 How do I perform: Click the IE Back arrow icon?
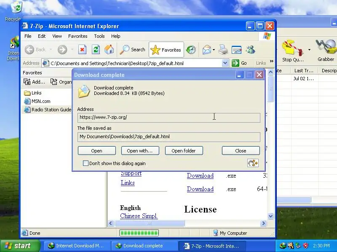pyautogui.click(x=29, y=50)
